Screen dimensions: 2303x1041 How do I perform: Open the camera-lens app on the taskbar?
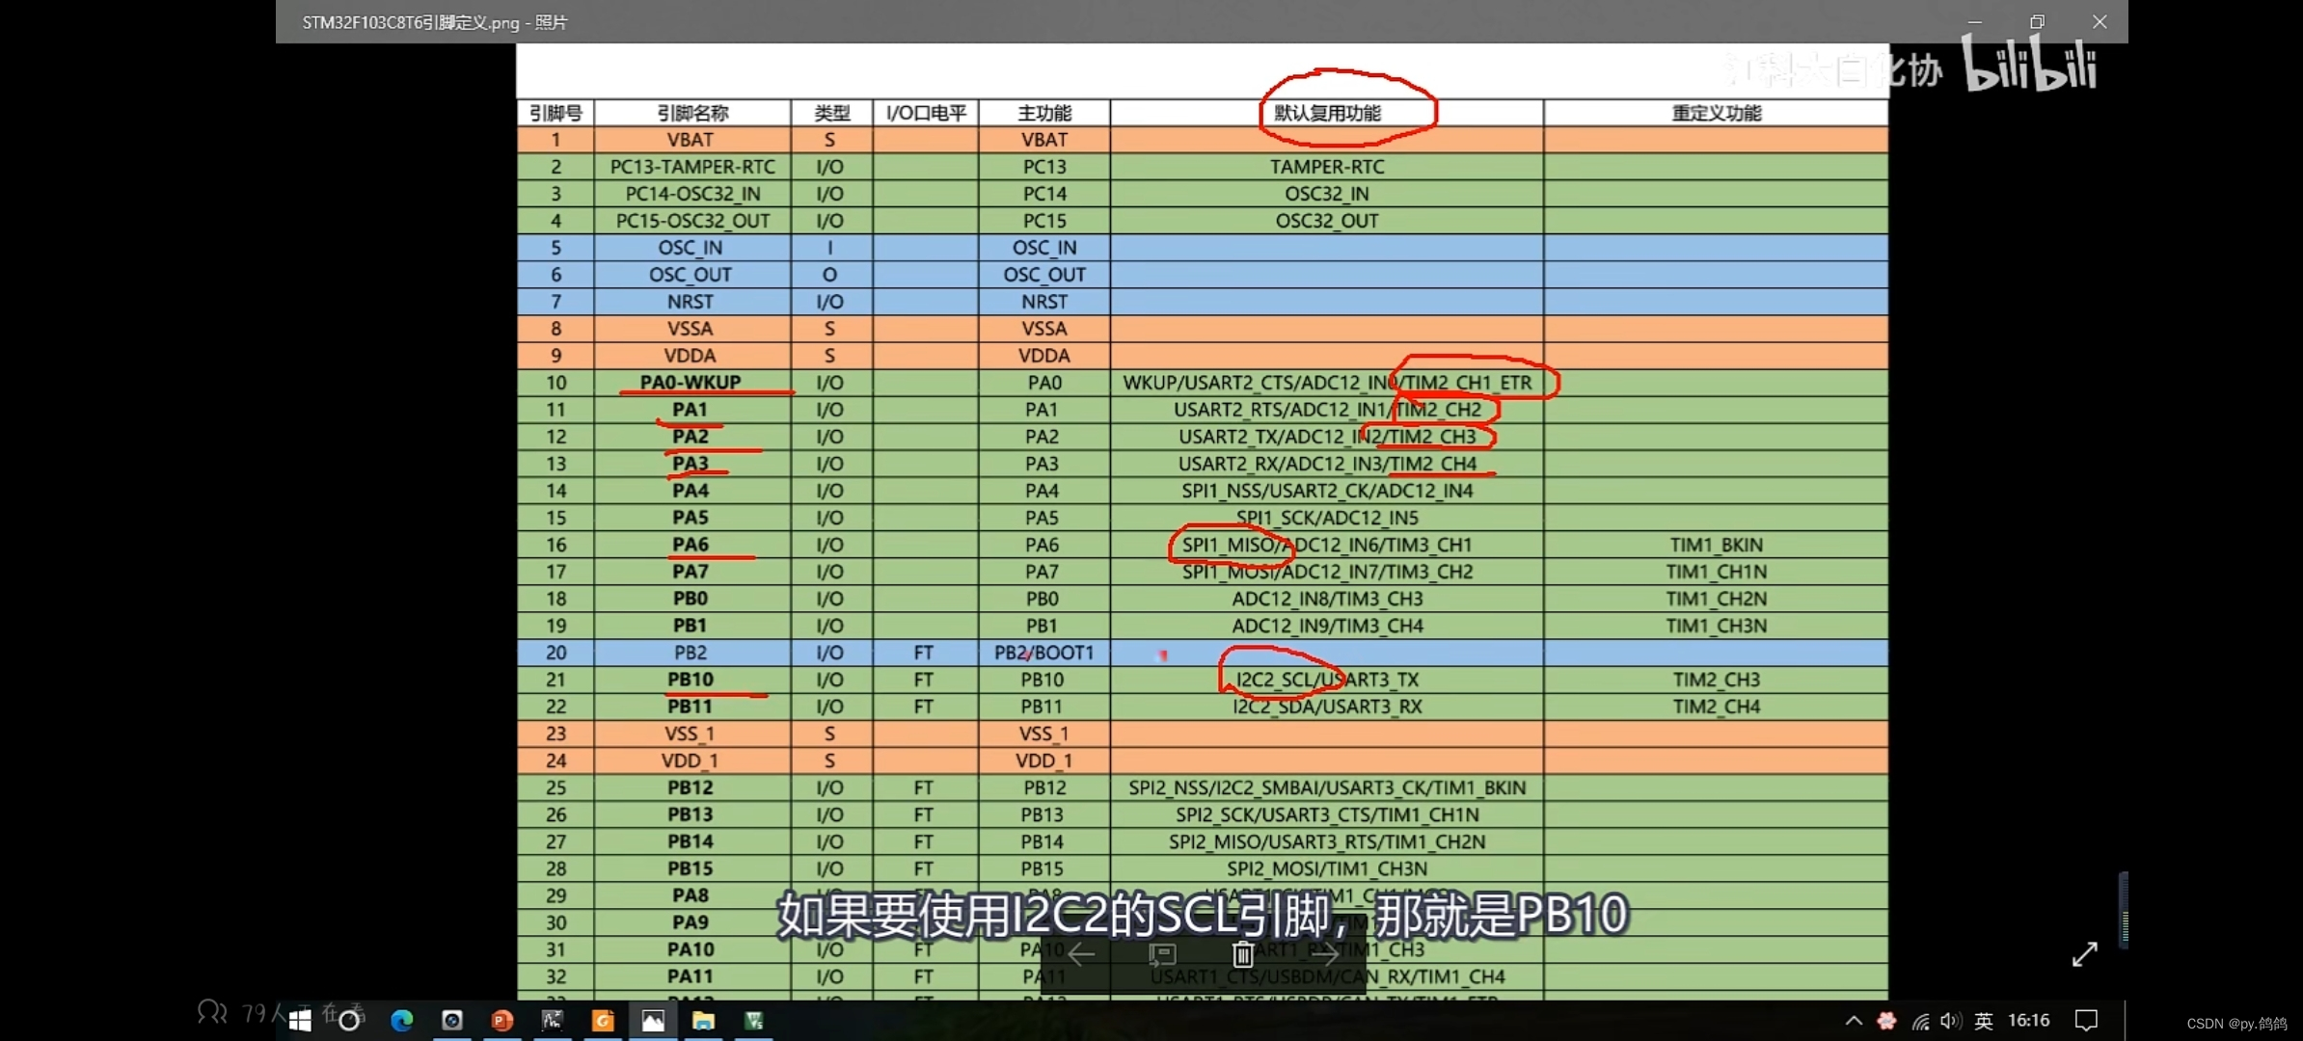pos(451,1020)
